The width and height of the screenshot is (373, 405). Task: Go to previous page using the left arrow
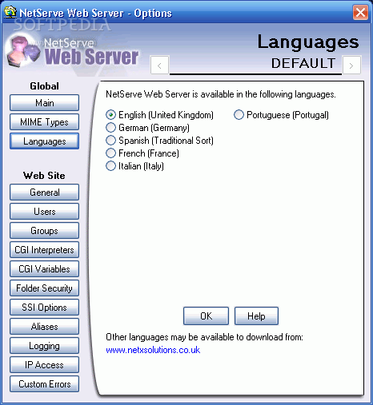tap(159, 66)
